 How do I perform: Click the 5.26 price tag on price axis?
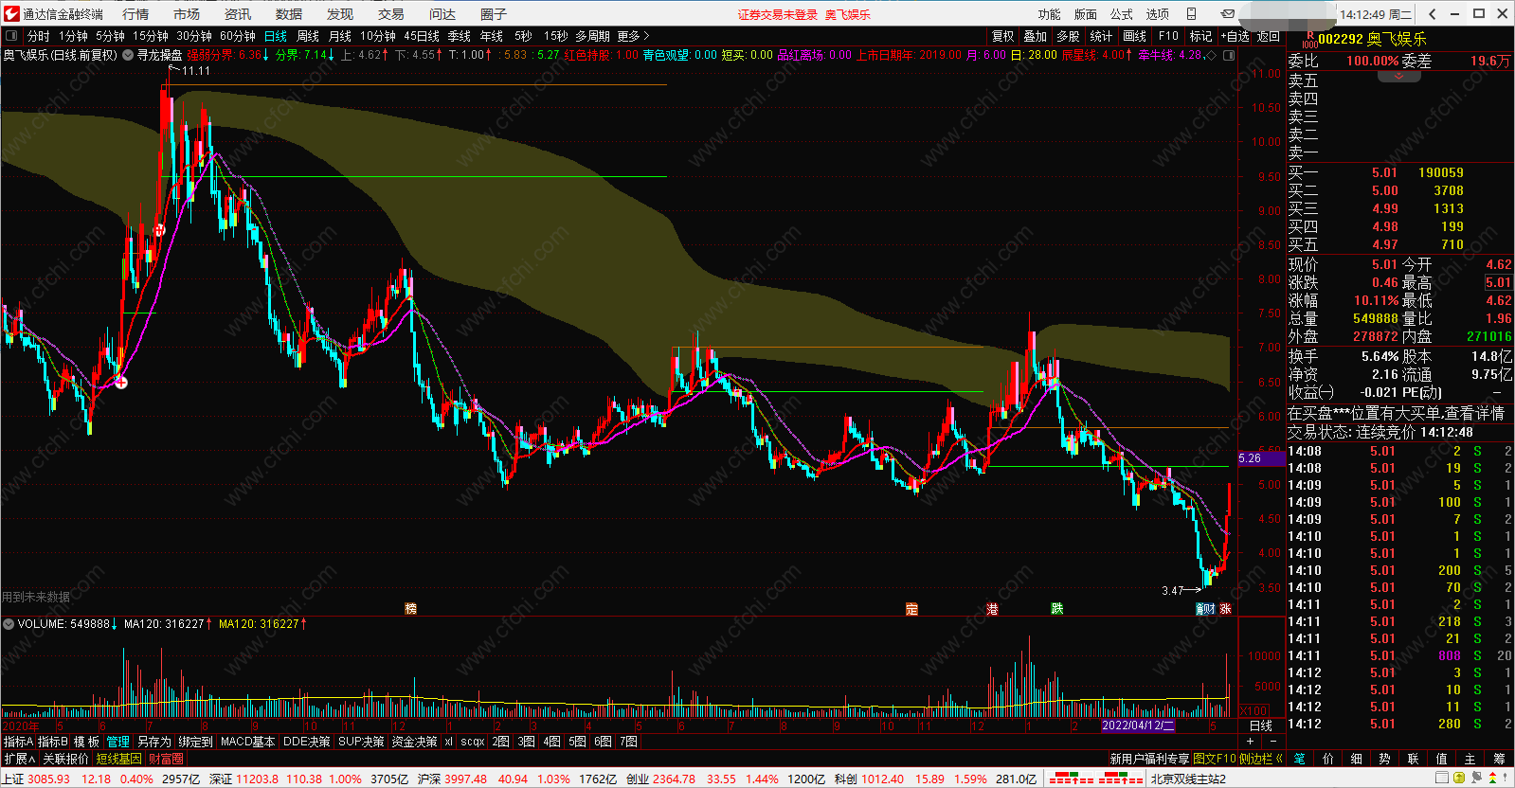pyautogui.click(x=1261, y=458)
